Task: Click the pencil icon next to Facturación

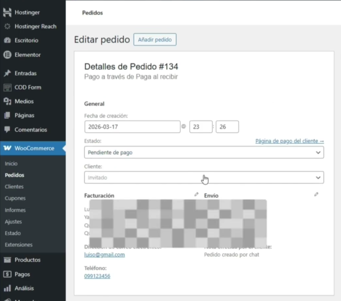Action: (x=196, y=194)
